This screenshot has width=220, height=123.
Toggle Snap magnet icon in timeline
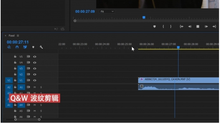(17, 47)
